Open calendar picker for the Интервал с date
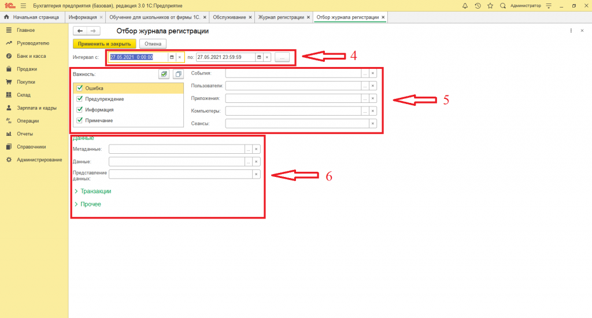 tap(172, 57)
